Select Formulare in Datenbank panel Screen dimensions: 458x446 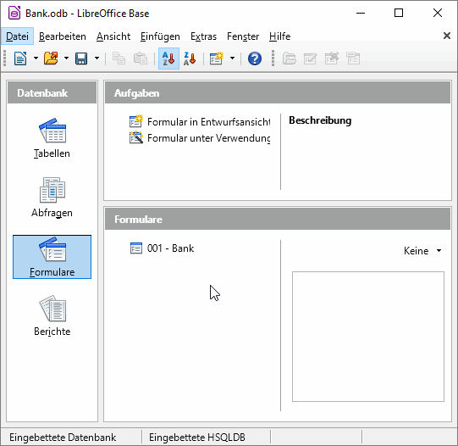pos(52,257)
